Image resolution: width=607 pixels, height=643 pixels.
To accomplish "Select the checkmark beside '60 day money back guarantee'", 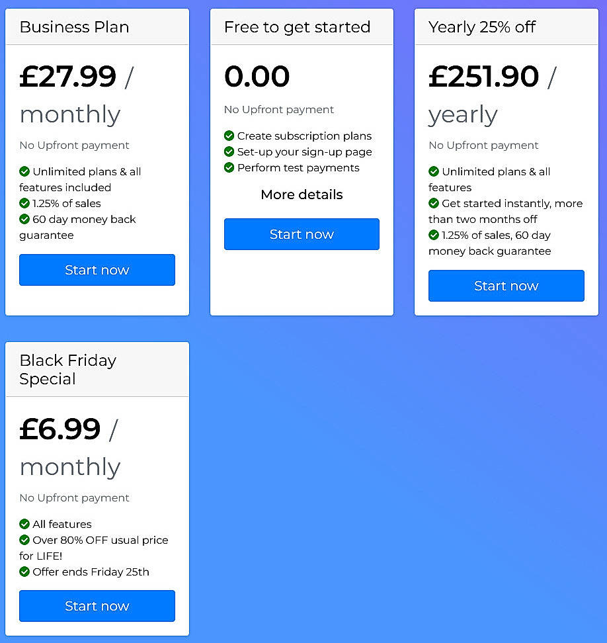I will (x=26, y=219).
